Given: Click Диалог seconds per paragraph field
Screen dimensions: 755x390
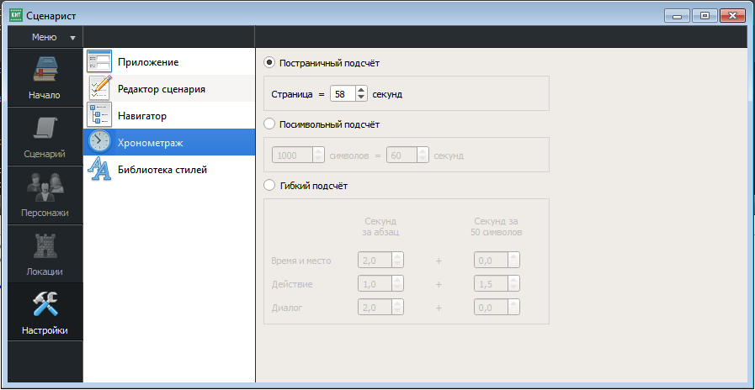Looking at the screenshot, I should [x=380, y=308].
